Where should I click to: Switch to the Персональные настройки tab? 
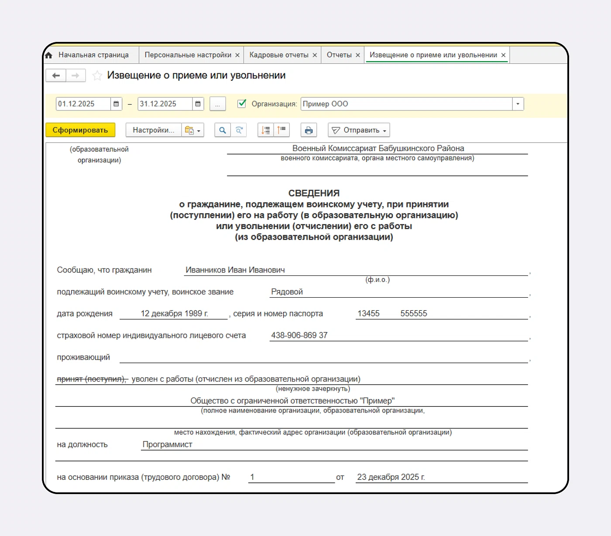point(188,55)
